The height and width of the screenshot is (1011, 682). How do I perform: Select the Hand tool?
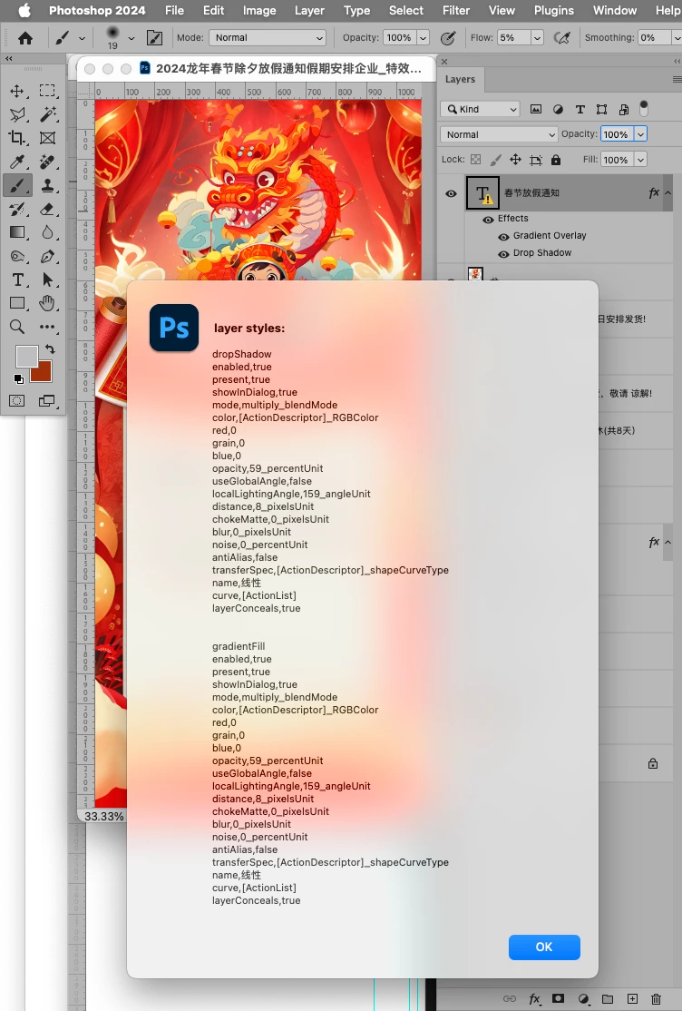coord(47,303)
